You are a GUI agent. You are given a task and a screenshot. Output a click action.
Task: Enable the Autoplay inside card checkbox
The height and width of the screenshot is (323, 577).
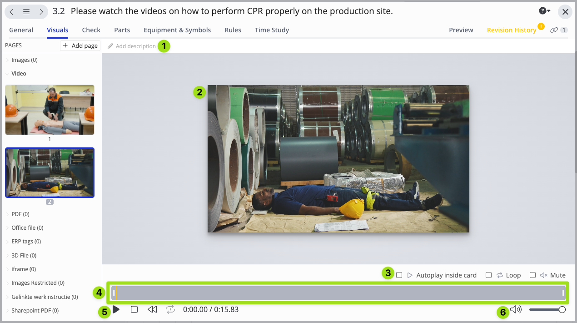point(399,275)
